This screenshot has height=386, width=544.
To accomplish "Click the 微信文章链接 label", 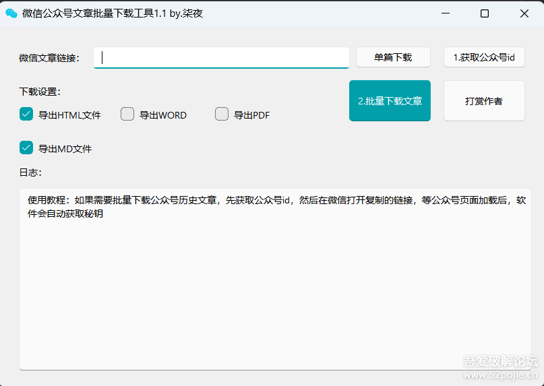I will coord(49,58).
